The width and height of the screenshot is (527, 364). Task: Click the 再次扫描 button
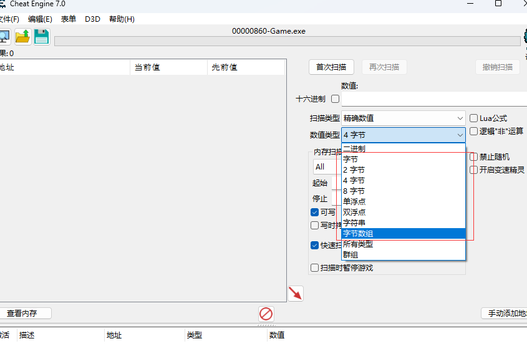(384, 67)
